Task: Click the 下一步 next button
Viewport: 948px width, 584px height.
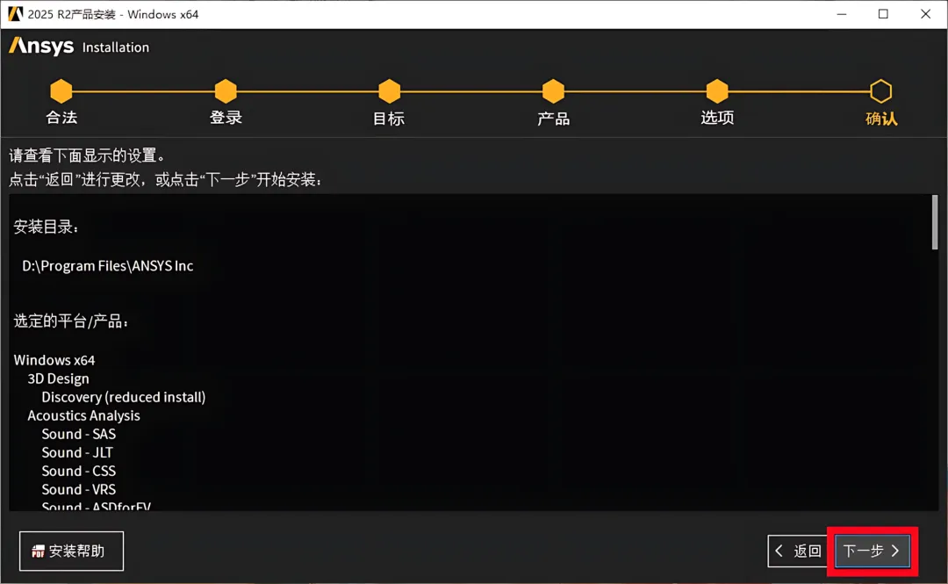Action: (x=872, y=551)
